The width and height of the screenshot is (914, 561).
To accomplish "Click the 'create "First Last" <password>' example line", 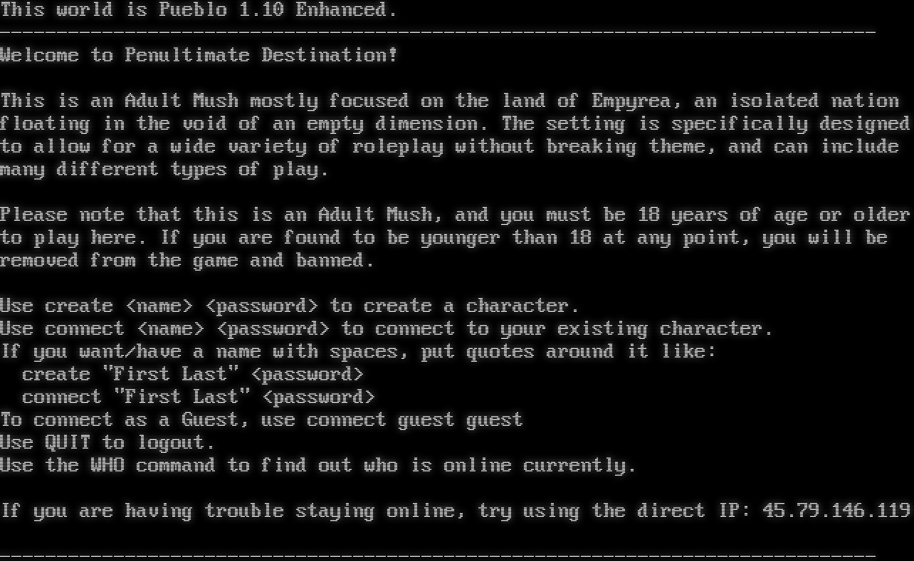I will pos(193,374).
